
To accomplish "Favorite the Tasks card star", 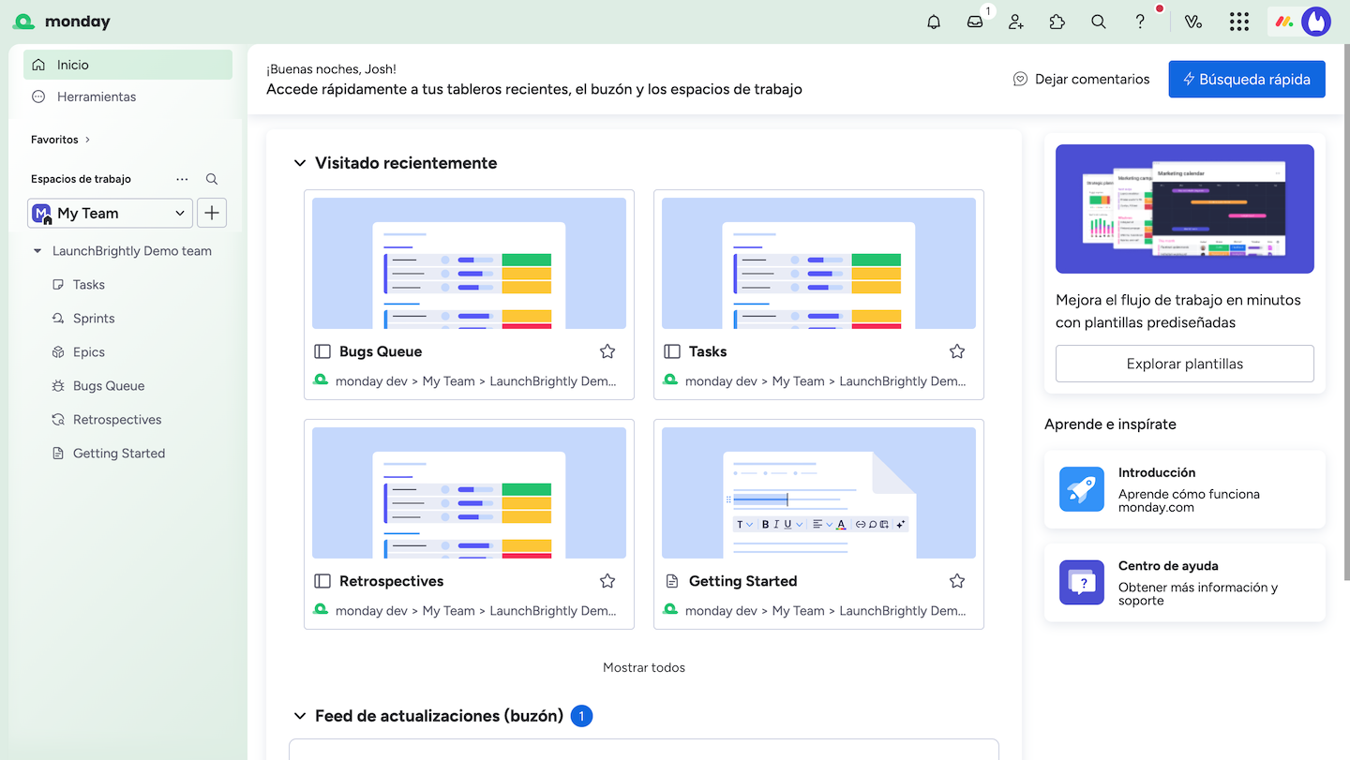I will click(957, 351).
